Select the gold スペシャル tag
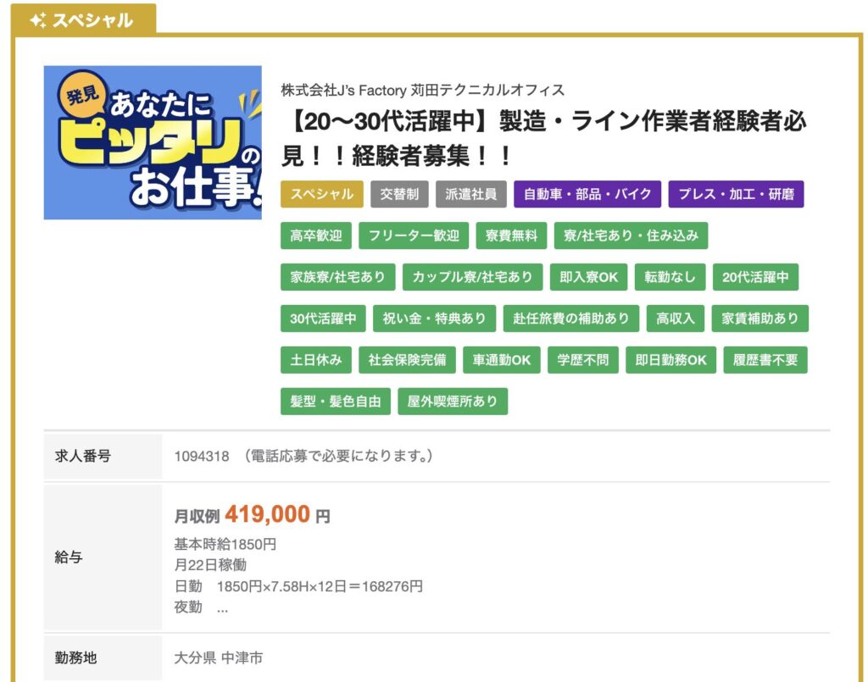This screenshot has width=868, height=682. coord(322,194)
